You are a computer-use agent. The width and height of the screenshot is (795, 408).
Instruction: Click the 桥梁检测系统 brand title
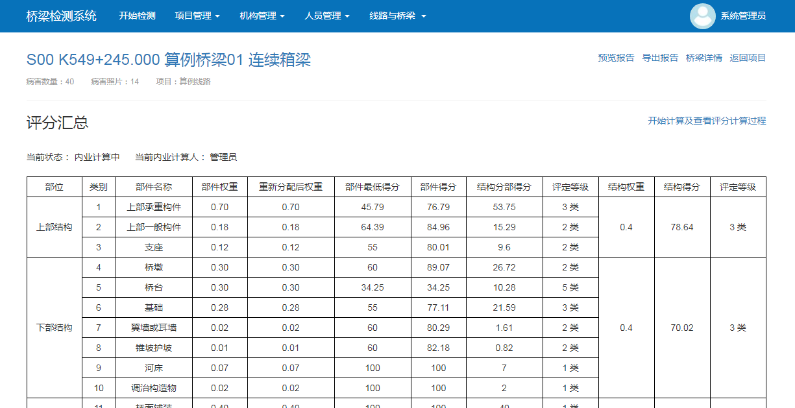(x=61, y=16)
